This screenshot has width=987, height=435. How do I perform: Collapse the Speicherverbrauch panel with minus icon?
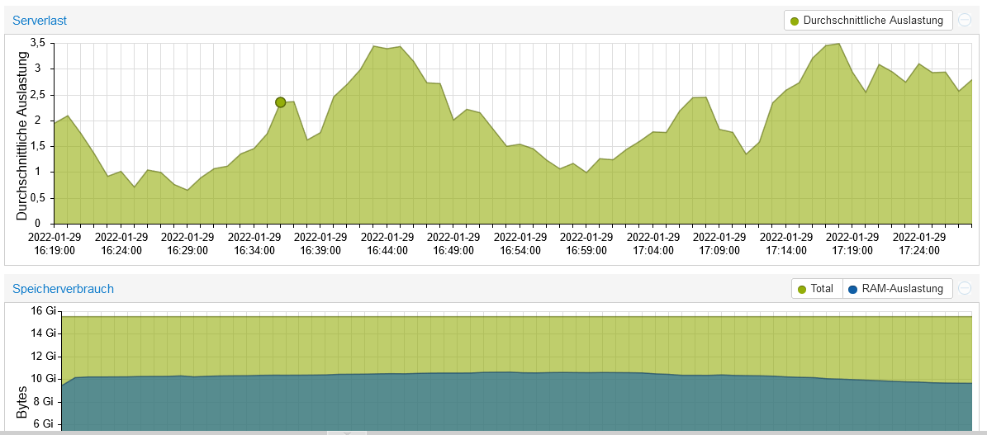click(965, 289)
